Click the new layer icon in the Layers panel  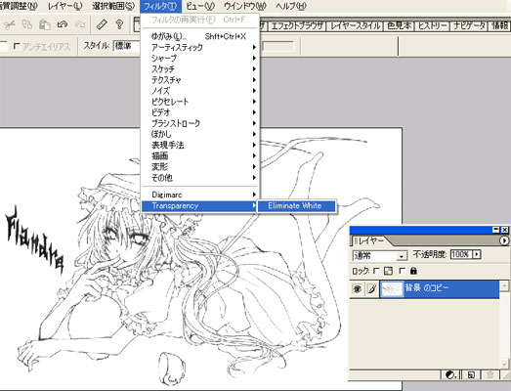coord(471,374)
